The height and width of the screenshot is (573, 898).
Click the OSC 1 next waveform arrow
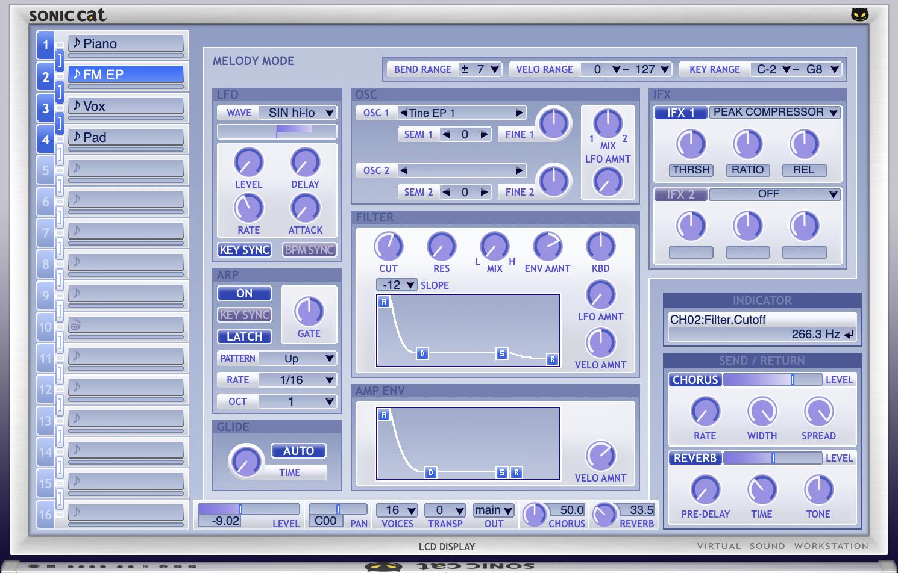tap(518, 113)
